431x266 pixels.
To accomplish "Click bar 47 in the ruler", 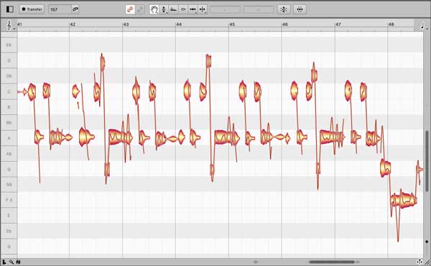I will click(x=338, y=24).
